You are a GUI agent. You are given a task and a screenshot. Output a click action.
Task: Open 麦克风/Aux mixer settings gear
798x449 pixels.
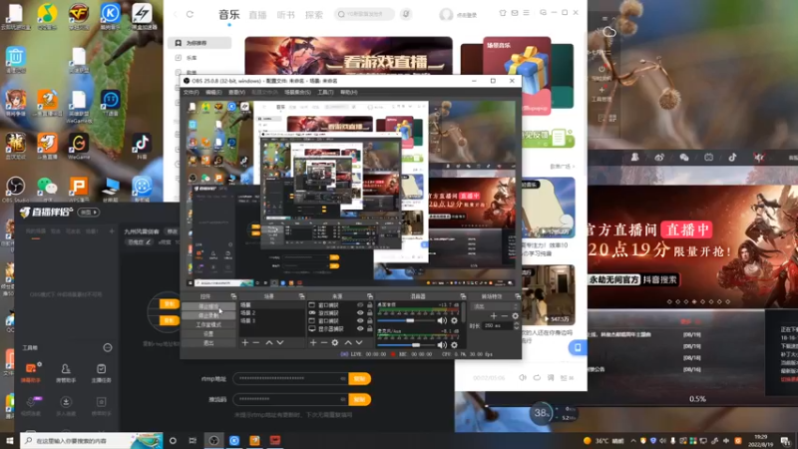(454, 345)
